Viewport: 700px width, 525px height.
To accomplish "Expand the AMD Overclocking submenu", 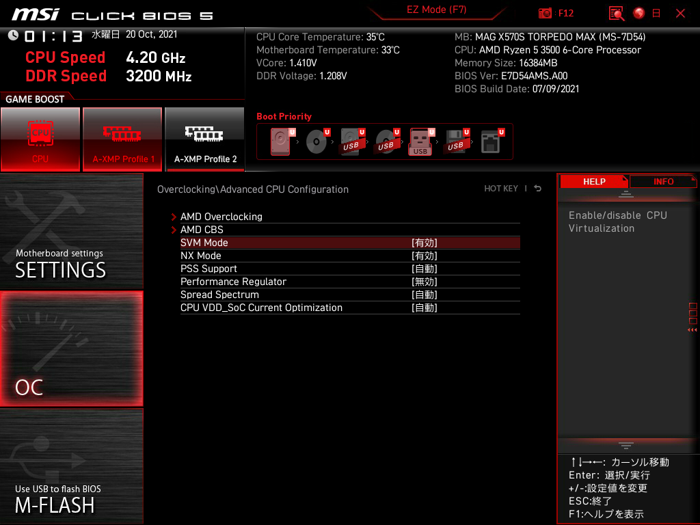I will (x=221, y=216).
